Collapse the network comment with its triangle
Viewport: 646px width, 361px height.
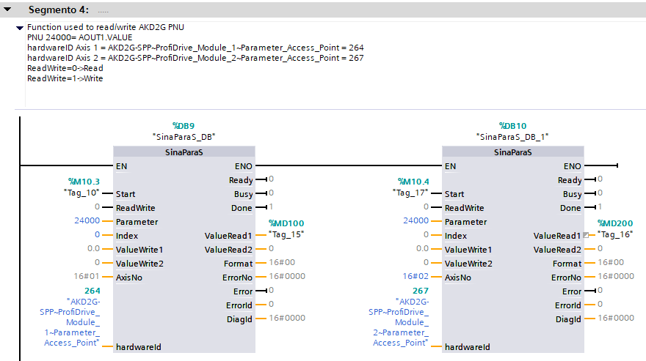coord(19,28)
